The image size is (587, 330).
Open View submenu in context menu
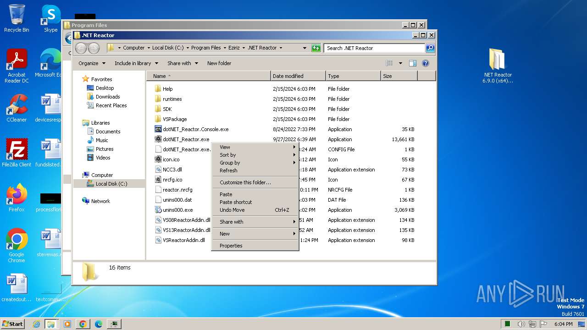point(255,147)
